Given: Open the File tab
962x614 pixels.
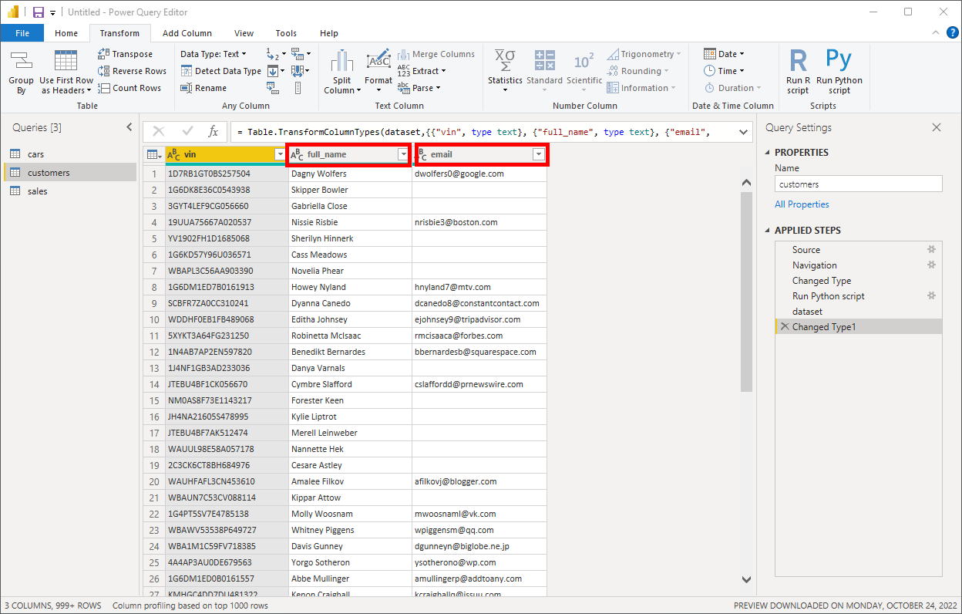Looking at the screenshot, I should [22, 33].
